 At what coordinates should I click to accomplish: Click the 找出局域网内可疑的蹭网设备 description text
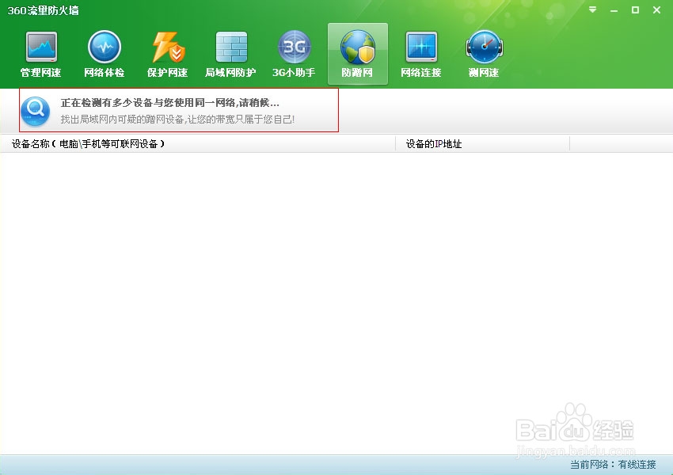[177, 120]
